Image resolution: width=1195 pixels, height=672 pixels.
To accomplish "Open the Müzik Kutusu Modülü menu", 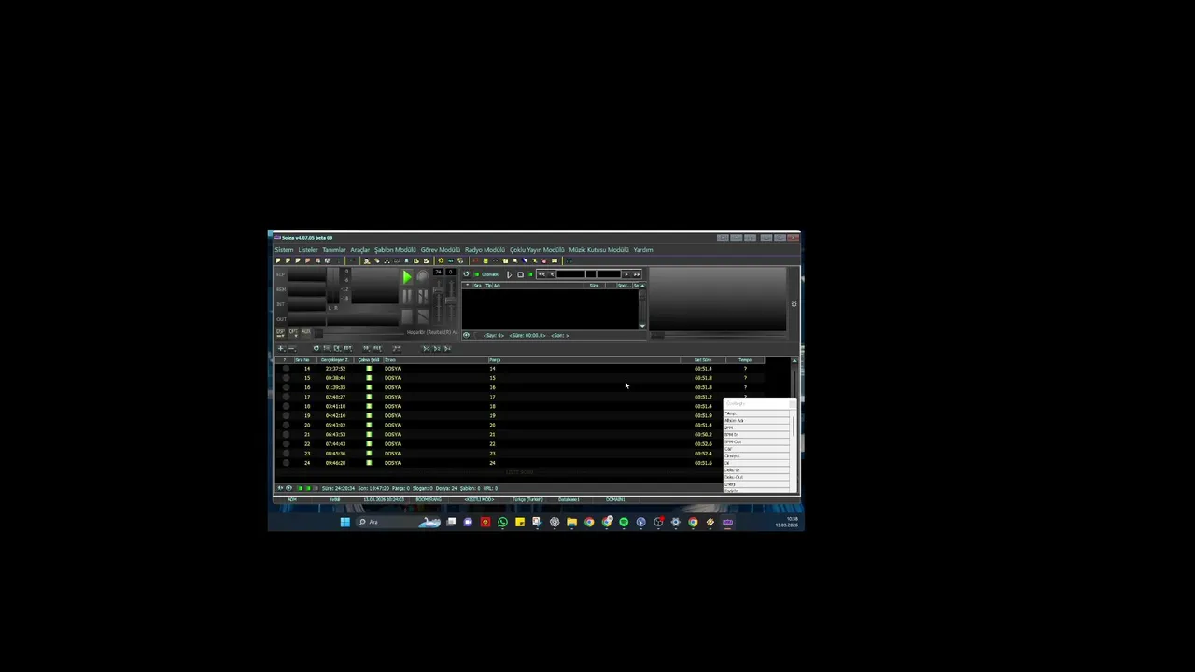I will point(599,250).
